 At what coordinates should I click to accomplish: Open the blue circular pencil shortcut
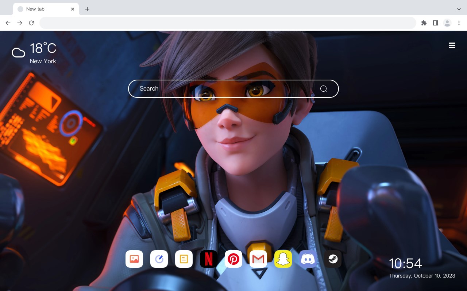(x=159, y=259)
